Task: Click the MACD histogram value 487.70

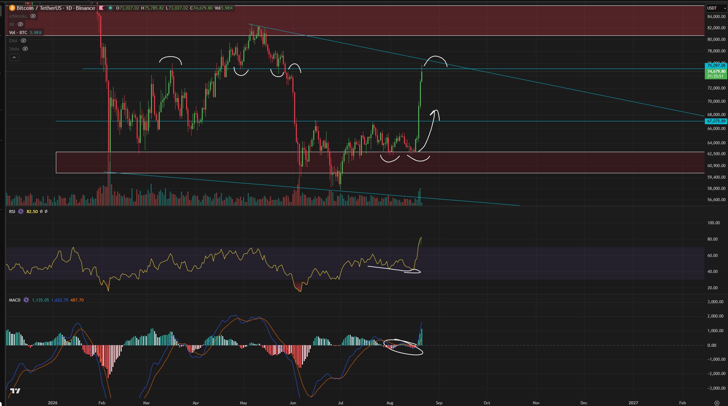Action: [77, 300]
